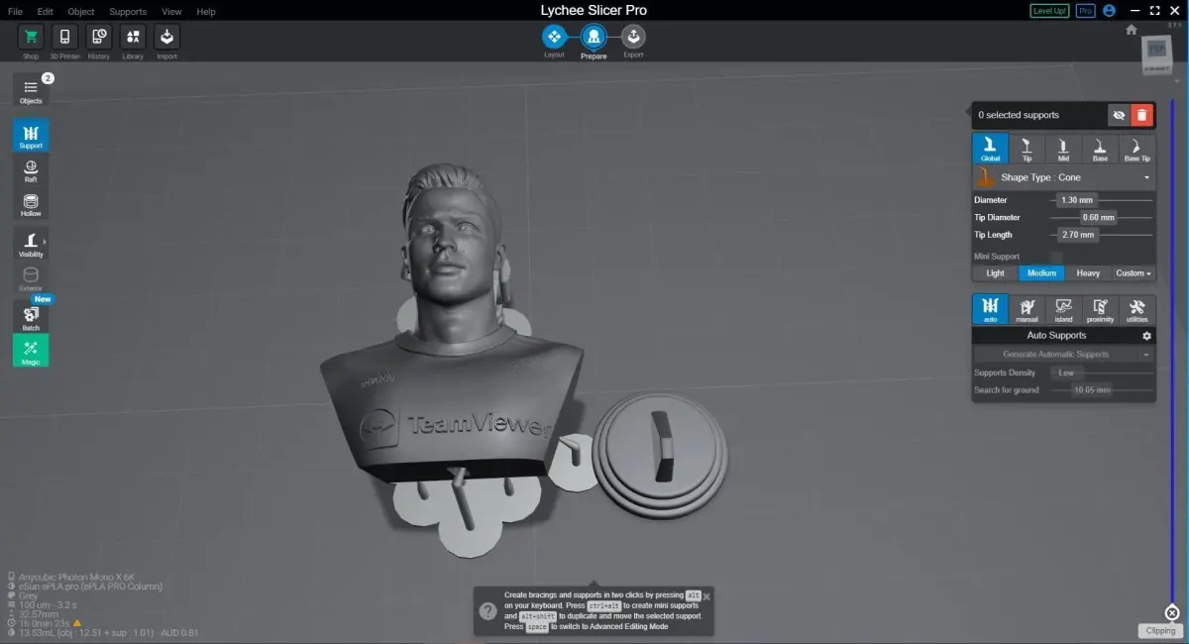Open the Objects list panel
This screenshot has width=1189, height=644.
pos(31,91)
